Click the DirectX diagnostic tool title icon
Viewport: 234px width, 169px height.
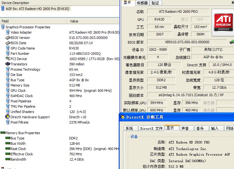[123, 117]
